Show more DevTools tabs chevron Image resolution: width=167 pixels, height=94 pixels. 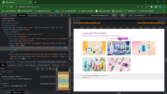[41, 15]
